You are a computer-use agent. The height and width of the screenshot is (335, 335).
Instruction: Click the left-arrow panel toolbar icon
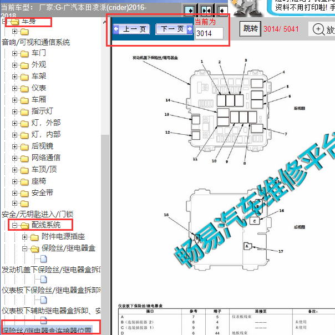(222, 10)
